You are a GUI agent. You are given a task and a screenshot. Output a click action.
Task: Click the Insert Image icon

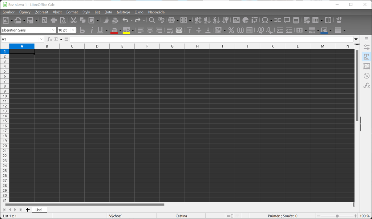tap(236, 20)
